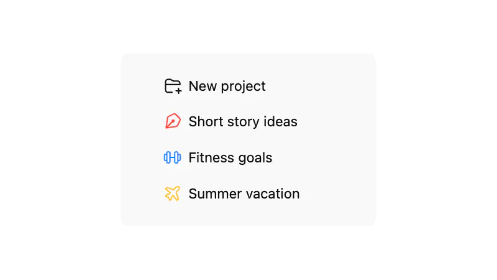Open the Fitness goals project
Image resolution: width=497 pixels, height=280 pixels.
pos(230,158)
